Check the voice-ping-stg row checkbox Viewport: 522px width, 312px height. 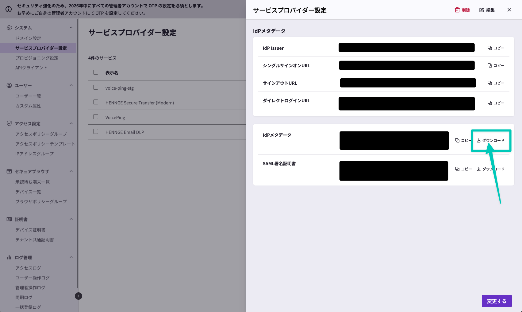(96, 87)
